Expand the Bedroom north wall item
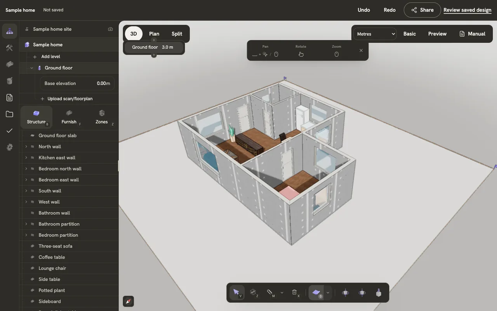This screenshot has height=311, width=497. coord(26,169)
